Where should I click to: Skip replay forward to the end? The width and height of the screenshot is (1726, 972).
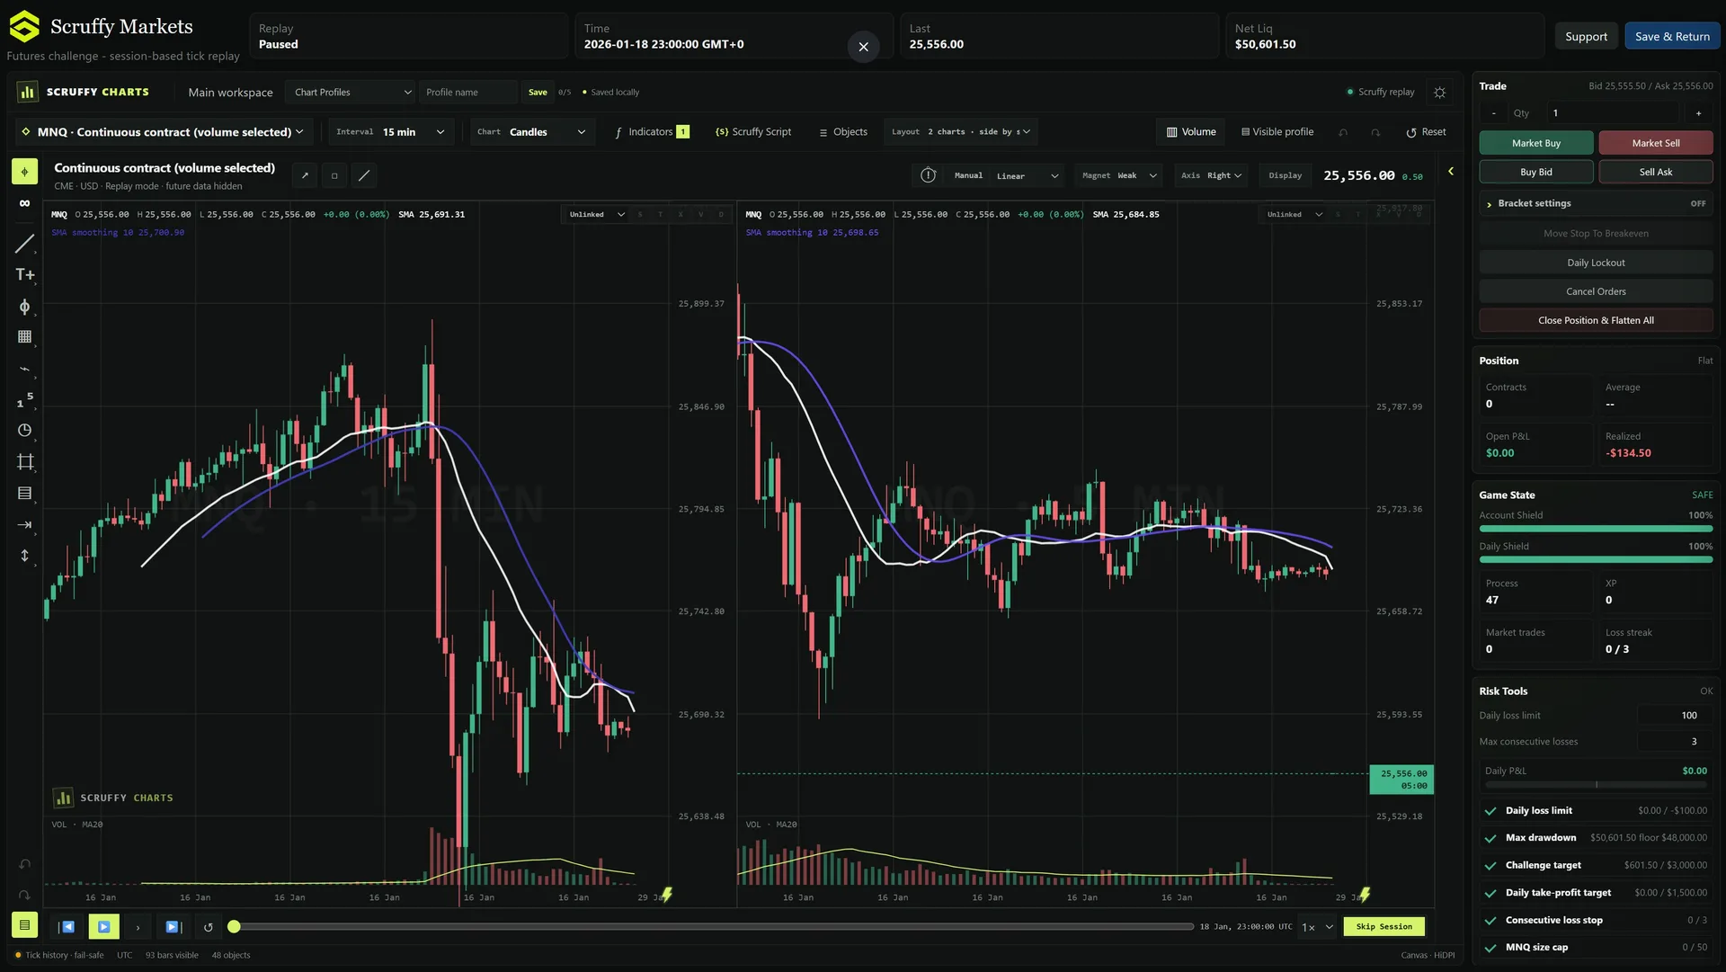point(173,926)
